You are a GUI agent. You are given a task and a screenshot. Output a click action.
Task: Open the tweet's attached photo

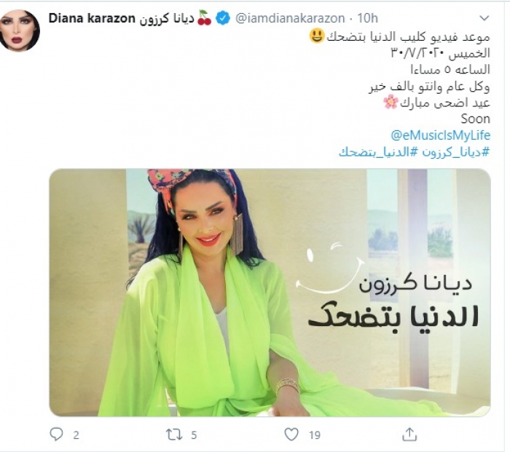coord(270,293)
